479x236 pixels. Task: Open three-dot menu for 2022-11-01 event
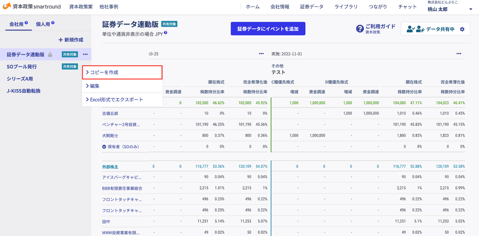coord(459,54)
